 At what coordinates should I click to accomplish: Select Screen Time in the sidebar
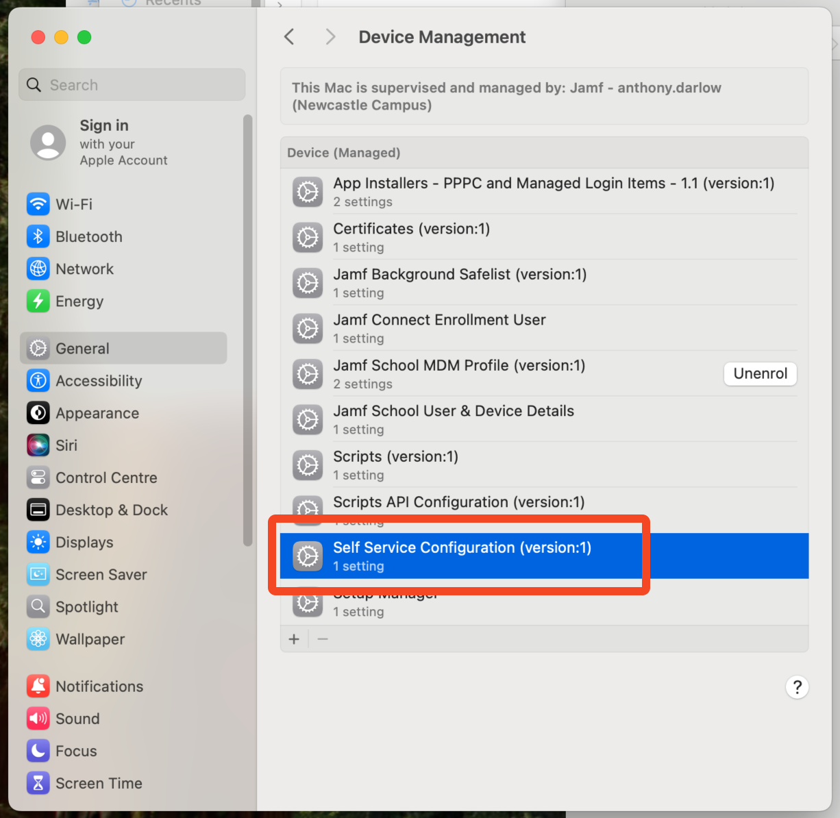coord(99,783)
